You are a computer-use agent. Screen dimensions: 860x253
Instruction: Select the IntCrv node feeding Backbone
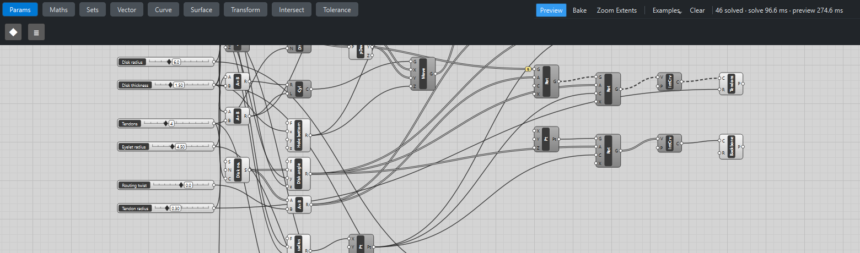tap(670, 143)
